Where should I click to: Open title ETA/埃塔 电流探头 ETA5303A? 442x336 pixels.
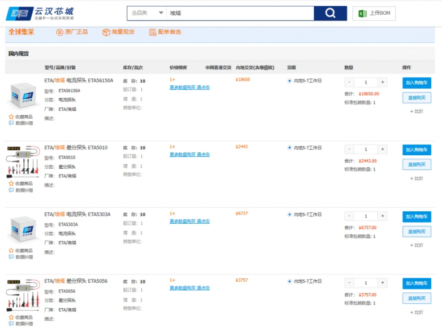77,215
